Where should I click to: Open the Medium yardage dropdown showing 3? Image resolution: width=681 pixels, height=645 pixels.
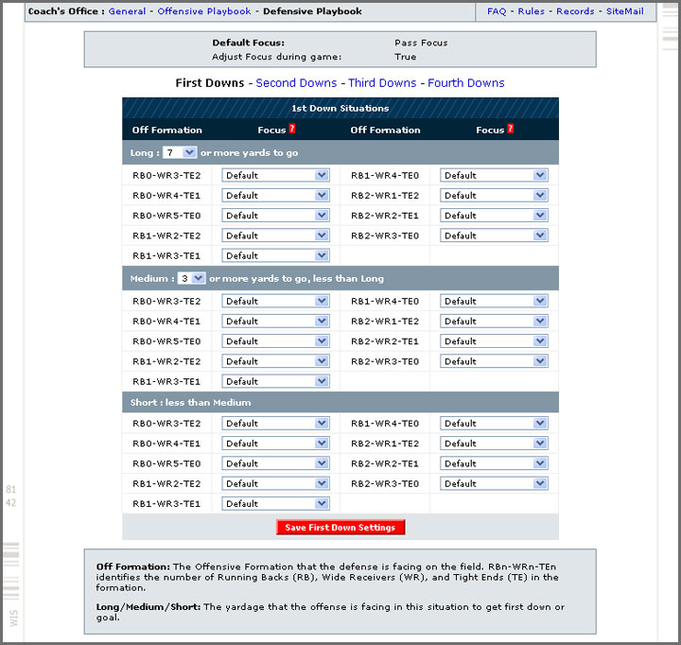coord(191,278)
